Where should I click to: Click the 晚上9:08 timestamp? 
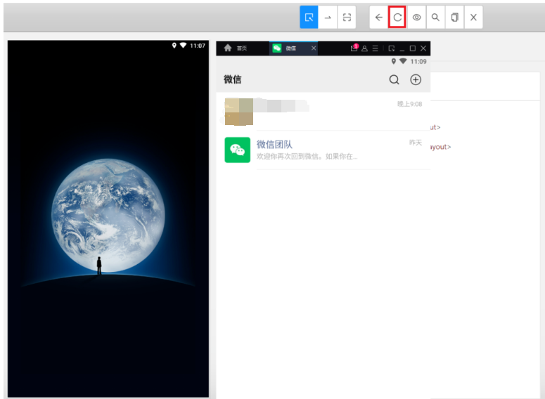tap(410, 104)
